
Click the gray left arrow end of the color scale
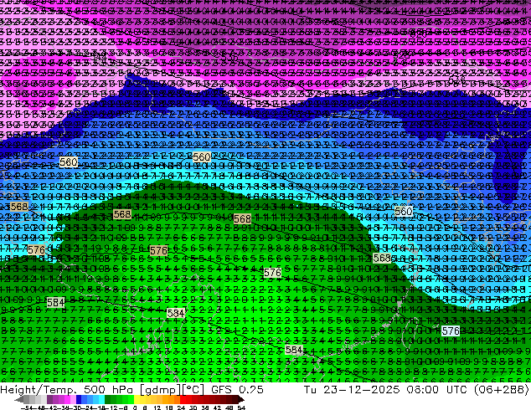[x=19, y=399]
